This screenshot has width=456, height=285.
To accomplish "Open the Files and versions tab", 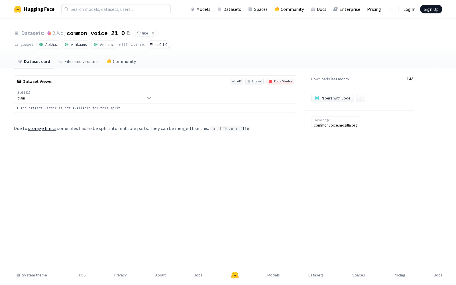I will point(78,61).
